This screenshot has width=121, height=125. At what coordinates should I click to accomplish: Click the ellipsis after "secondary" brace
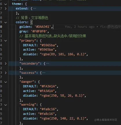(x=47, y=63)
